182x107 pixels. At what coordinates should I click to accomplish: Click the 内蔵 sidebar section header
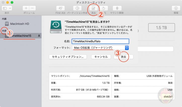point(4,19)
